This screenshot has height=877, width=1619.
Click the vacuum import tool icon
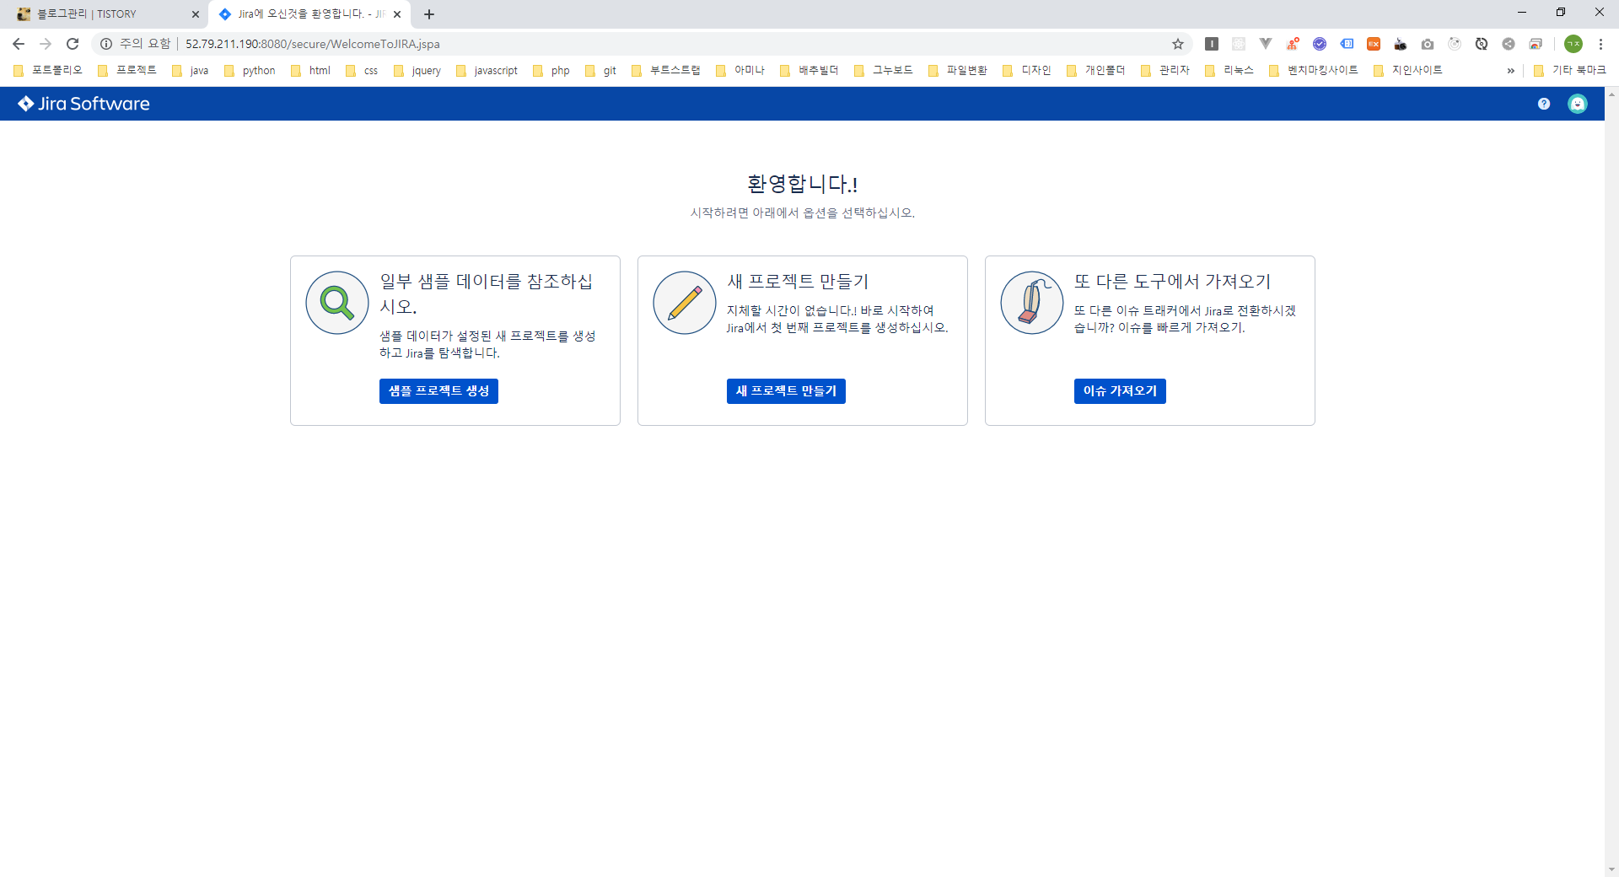(1032, 303)
